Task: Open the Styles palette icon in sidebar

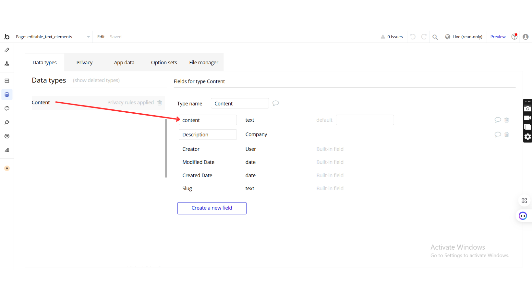Action: click(x=7, y=108)
